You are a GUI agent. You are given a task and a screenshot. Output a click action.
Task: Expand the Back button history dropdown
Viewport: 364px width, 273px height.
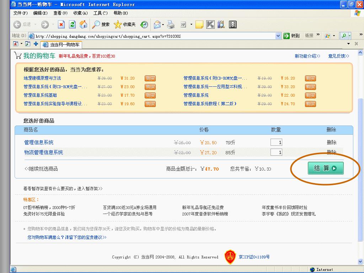pos(35,25)
